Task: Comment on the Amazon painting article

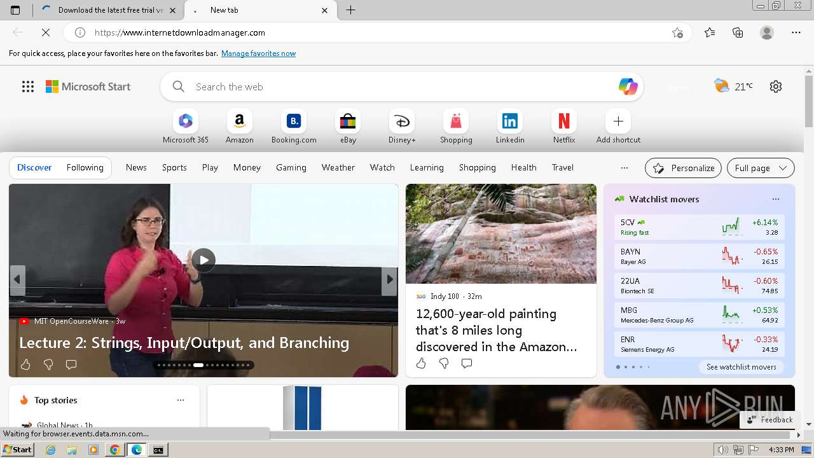Action: 467,363
